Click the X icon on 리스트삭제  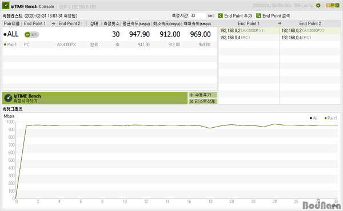coord(192,102)
